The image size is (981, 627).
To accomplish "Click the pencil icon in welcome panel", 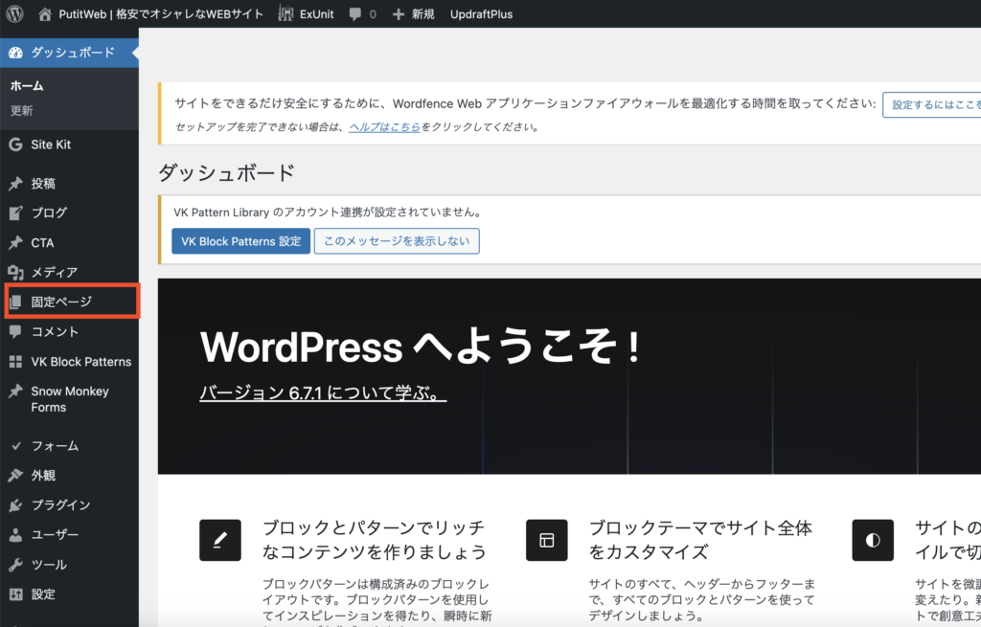I will point(219,540).
